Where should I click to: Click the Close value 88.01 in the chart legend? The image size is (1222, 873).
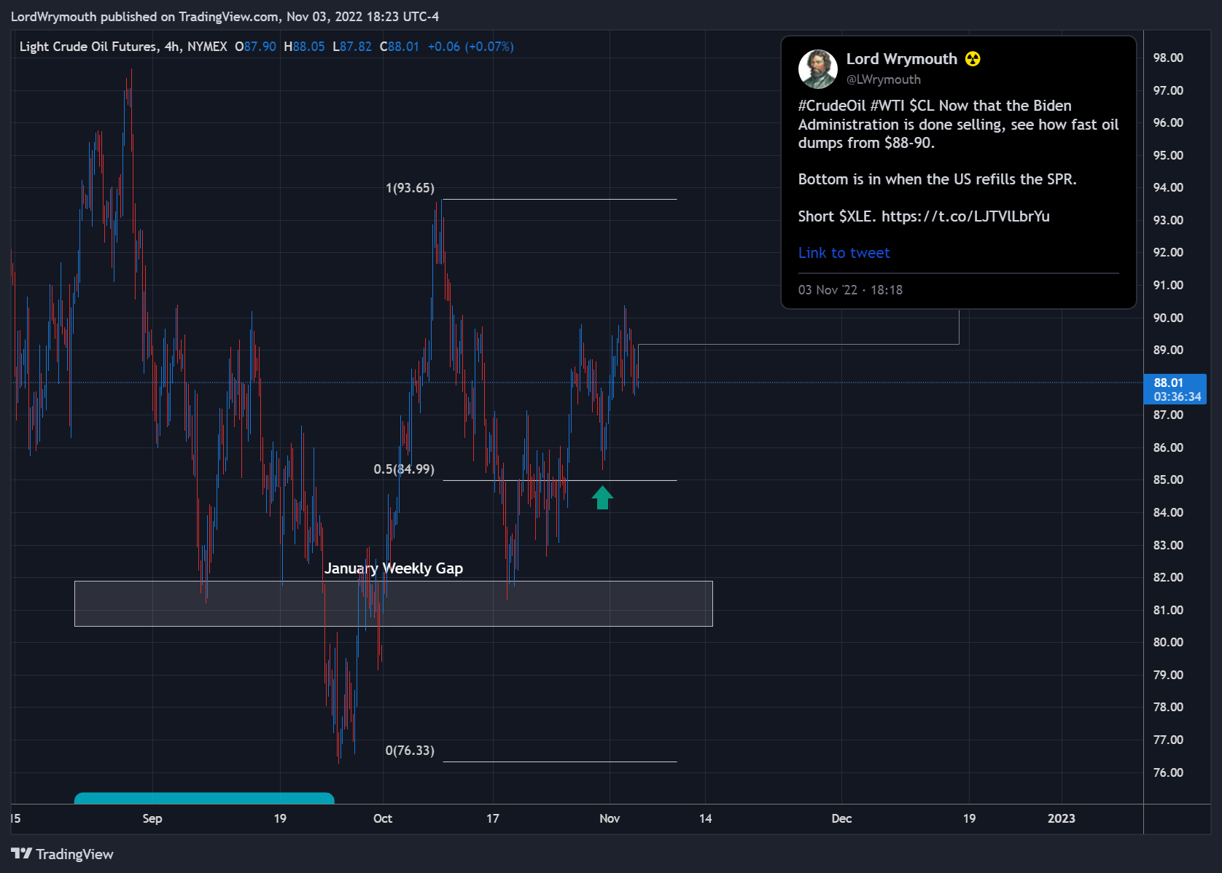point(403,47)
